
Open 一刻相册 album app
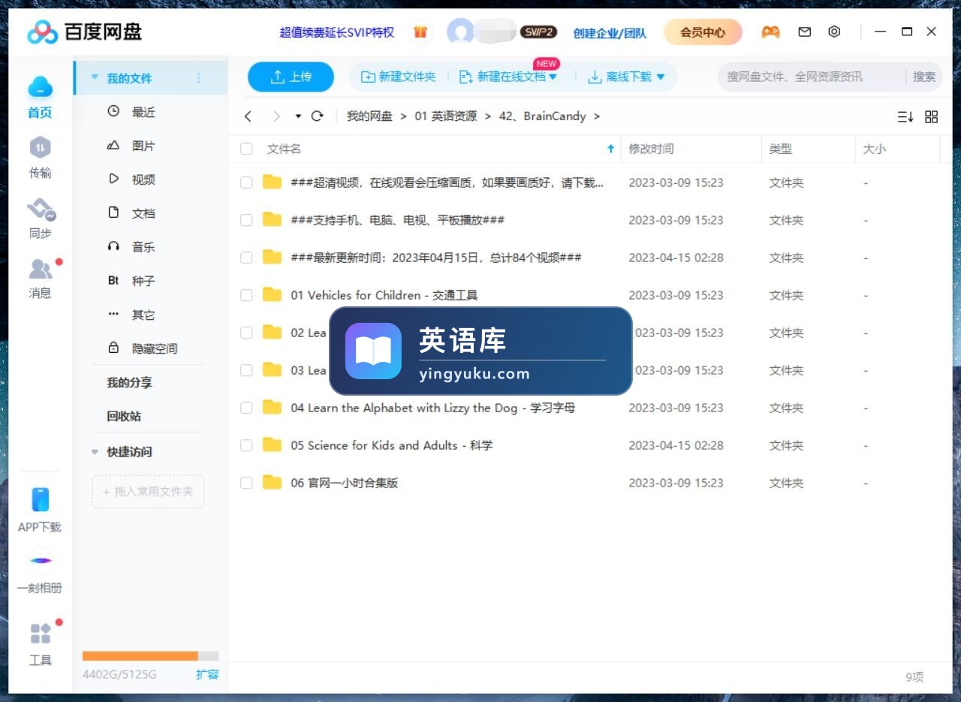(41, 560)
